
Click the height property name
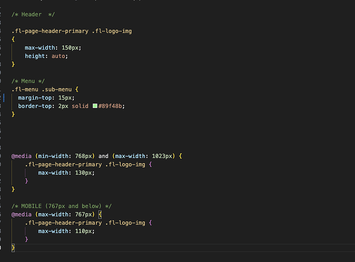coord(35,56)
